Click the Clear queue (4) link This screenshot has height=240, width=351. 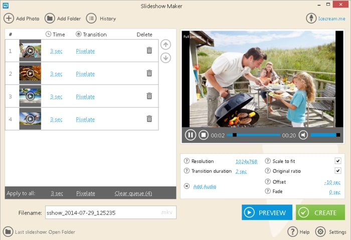point(133,193)
